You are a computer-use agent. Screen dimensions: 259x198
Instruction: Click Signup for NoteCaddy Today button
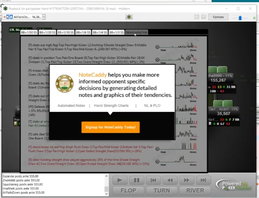pos(111,127)
